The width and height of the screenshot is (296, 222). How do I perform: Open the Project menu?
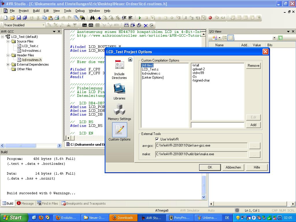click(24, 11)
